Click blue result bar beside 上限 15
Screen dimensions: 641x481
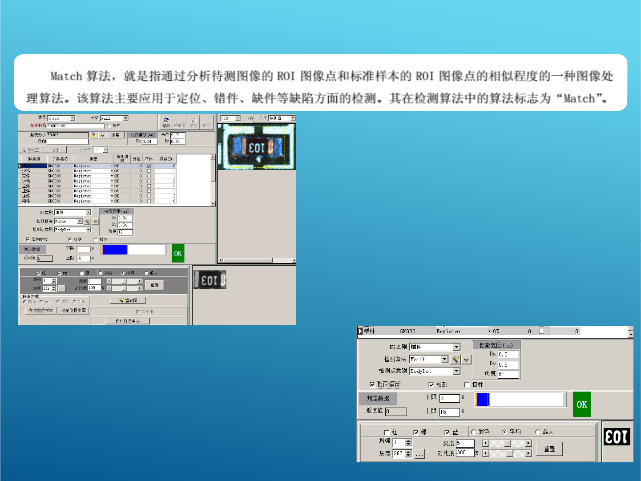coord(482,400)
